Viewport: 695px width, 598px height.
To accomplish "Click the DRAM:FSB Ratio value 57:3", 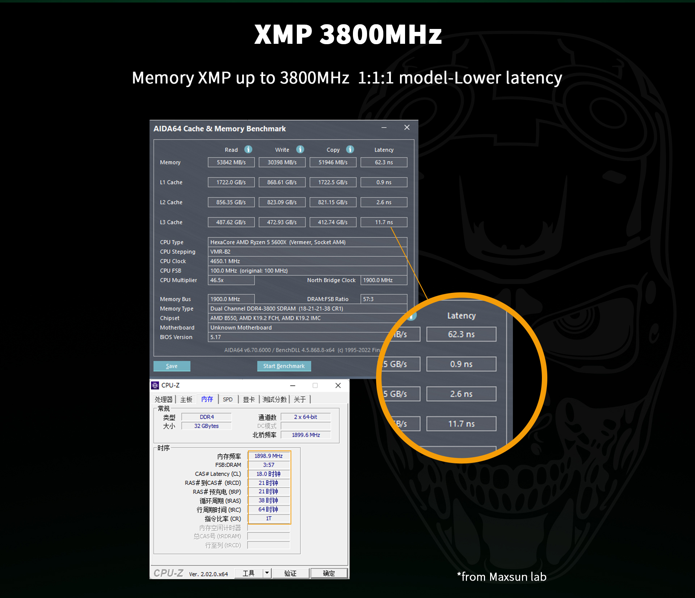I will click(x=384, y=299).
